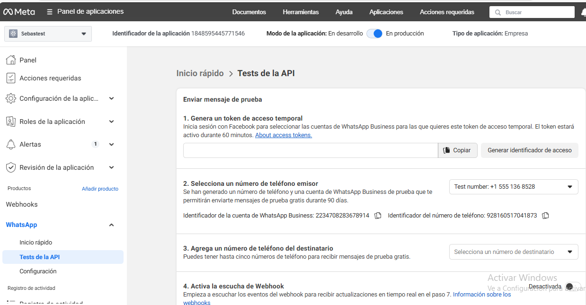
Task: Open Webhooks in the sidebar
Action: (22, 204)
